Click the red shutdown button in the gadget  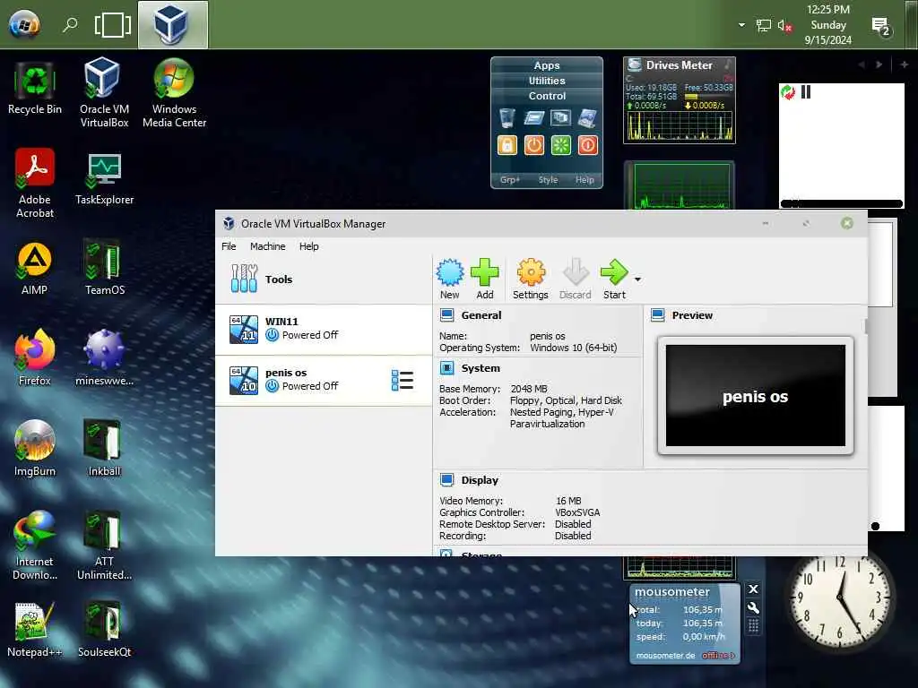click(588, 145)
